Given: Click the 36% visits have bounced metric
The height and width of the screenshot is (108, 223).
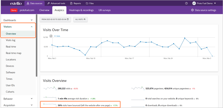Looking at the screenshot, I should click(x=84, y=106).
